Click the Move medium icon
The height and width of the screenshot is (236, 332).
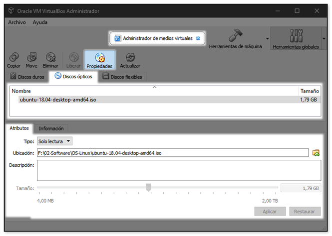32,57
